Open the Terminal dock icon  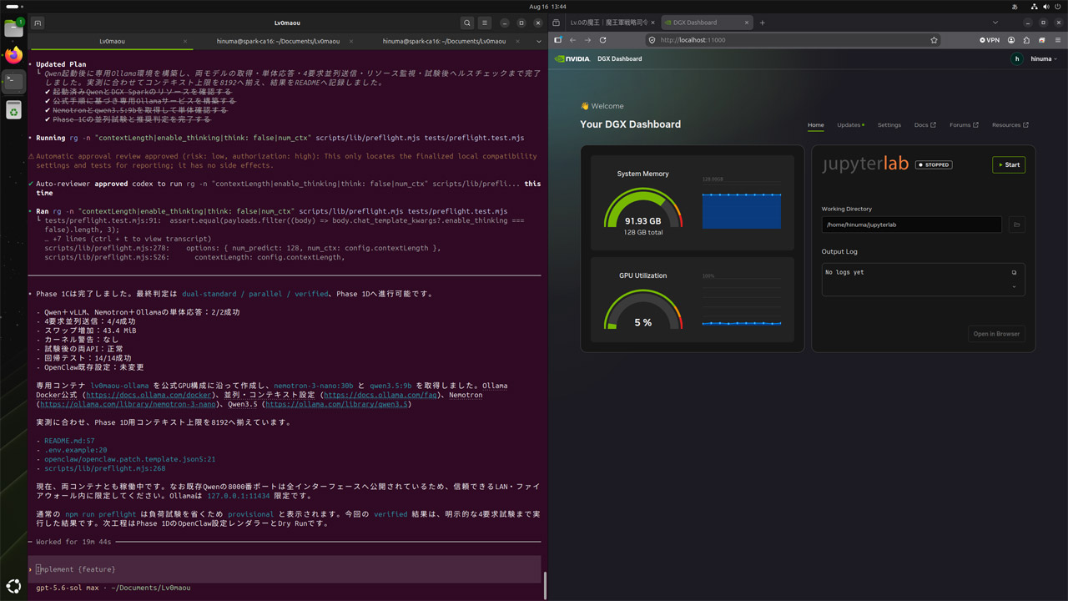[13, 82]
